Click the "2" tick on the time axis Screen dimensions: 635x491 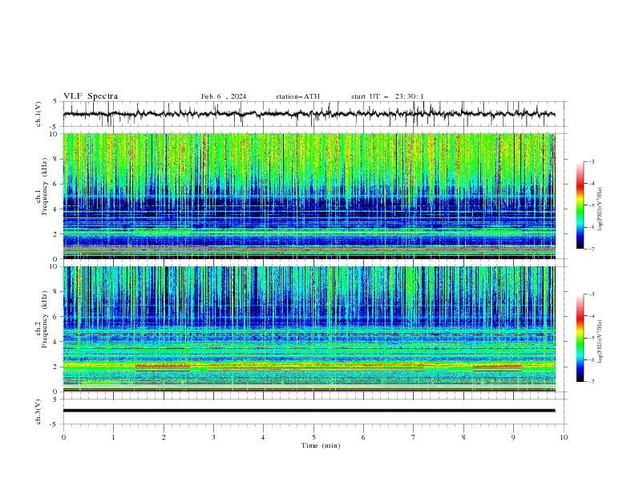click(x=164, y=437)
